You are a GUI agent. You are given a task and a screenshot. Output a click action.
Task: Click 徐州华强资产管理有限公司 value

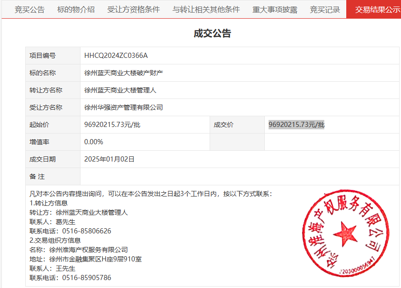pos(124,108)
